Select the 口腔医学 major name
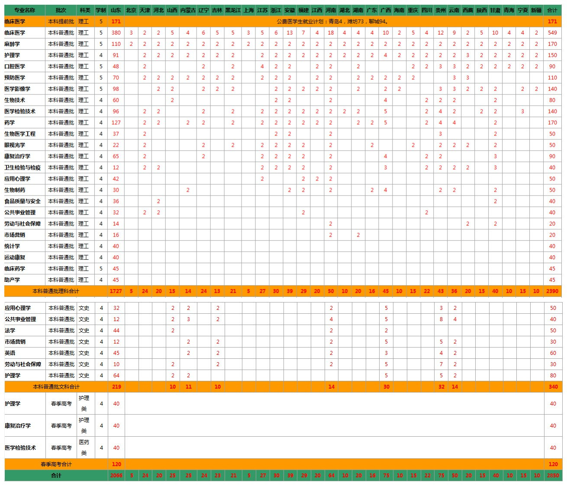 15,66
